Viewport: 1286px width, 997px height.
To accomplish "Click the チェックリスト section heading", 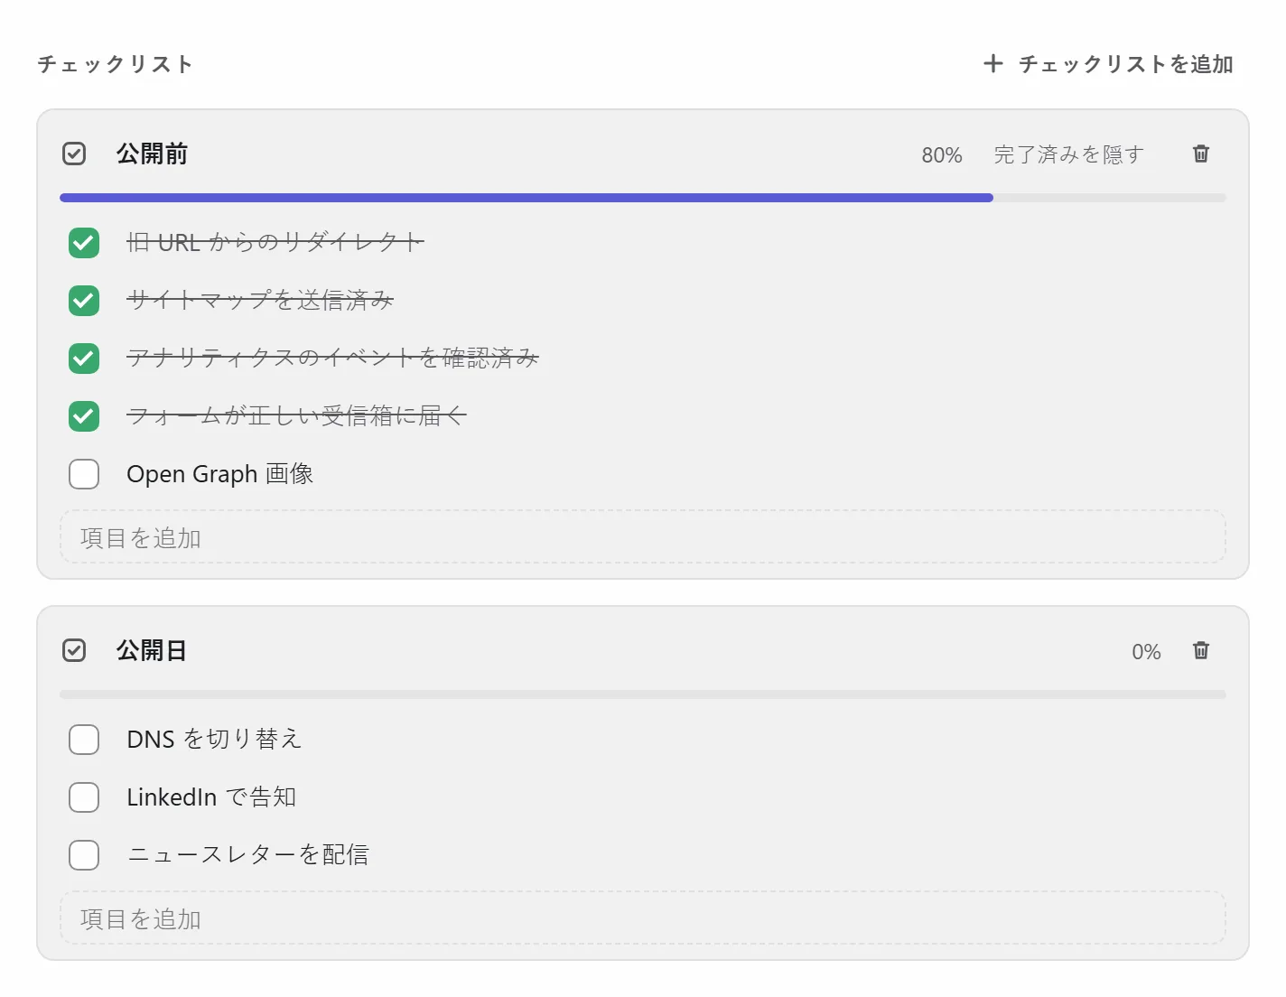I will pos(116,64).
